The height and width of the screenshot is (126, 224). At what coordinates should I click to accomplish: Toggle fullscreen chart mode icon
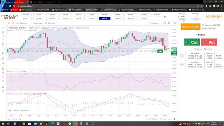coord(169,23)
